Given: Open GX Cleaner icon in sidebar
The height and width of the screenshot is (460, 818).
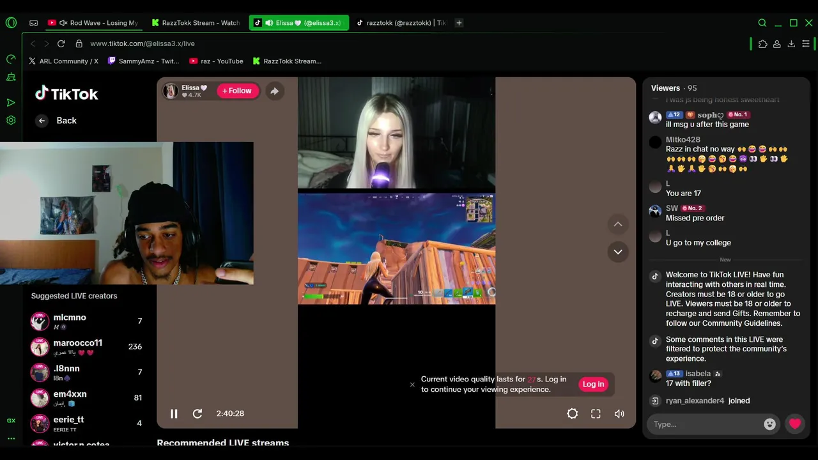Looking at the screenshot, I should (11, 78).
